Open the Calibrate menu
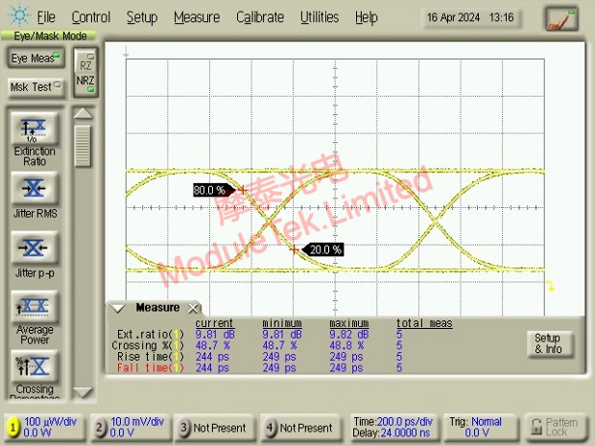Screen dimensions: 595x446 click(260, 17)
